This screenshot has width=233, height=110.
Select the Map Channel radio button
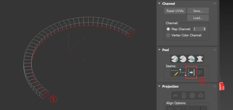pyautogui.click(x=168, y=29)
